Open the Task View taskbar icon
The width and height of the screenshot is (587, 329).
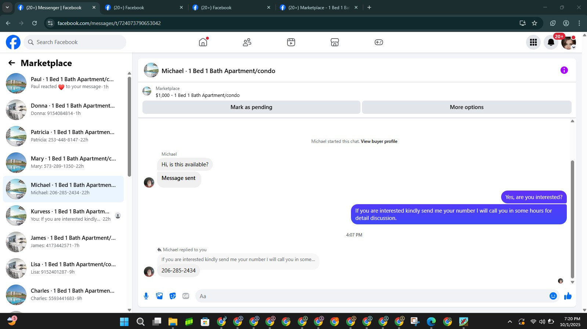(x=157, y=322)
